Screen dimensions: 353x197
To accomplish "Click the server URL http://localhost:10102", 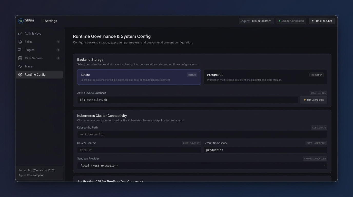I will (x=41, y=170).
